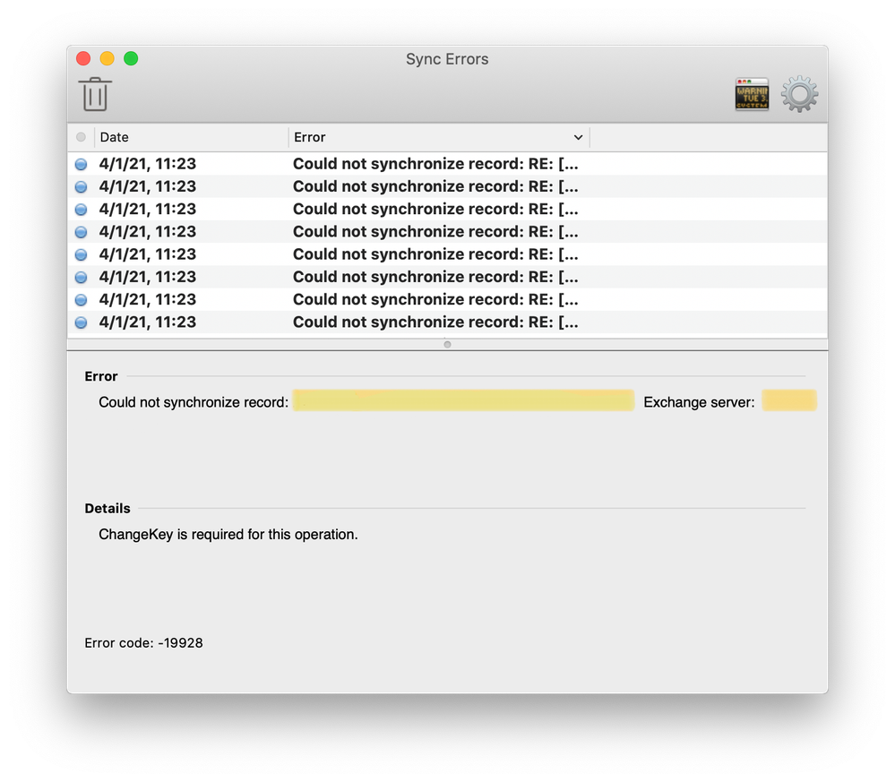Viewport: 895px width, 782px height.
Task: Minimize the Sync Errors window
Action: [x=108, y=58]
